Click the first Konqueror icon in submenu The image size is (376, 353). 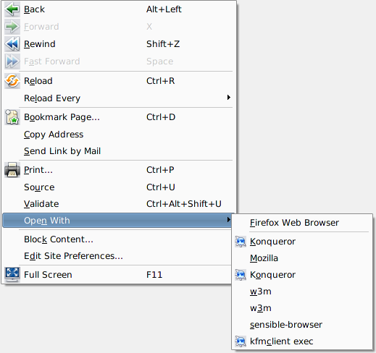coord(241,242)
